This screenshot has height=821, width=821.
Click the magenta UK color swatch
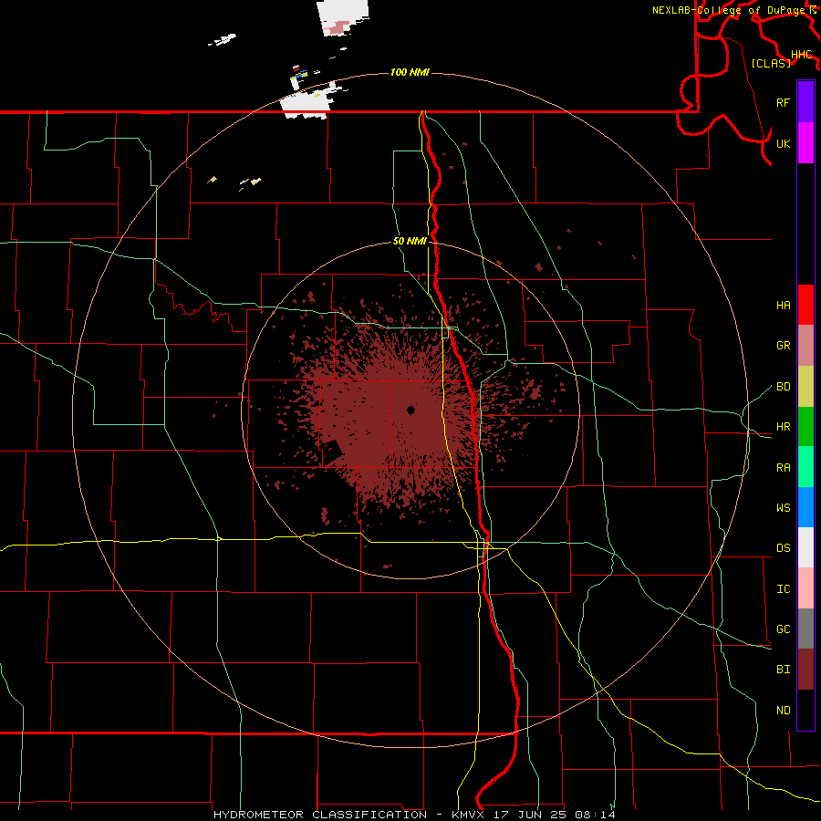click(x=805, y=143)
